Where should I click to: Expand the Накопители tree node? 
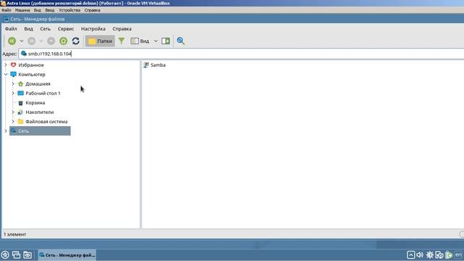coord(13,112)
